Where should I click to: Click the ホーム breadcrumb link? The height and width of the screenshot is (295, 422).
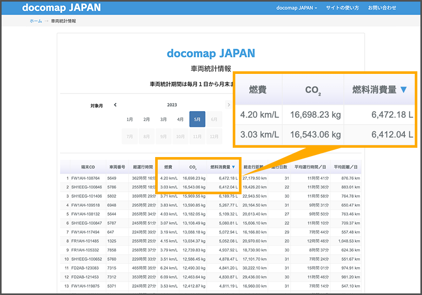point(36,21)
